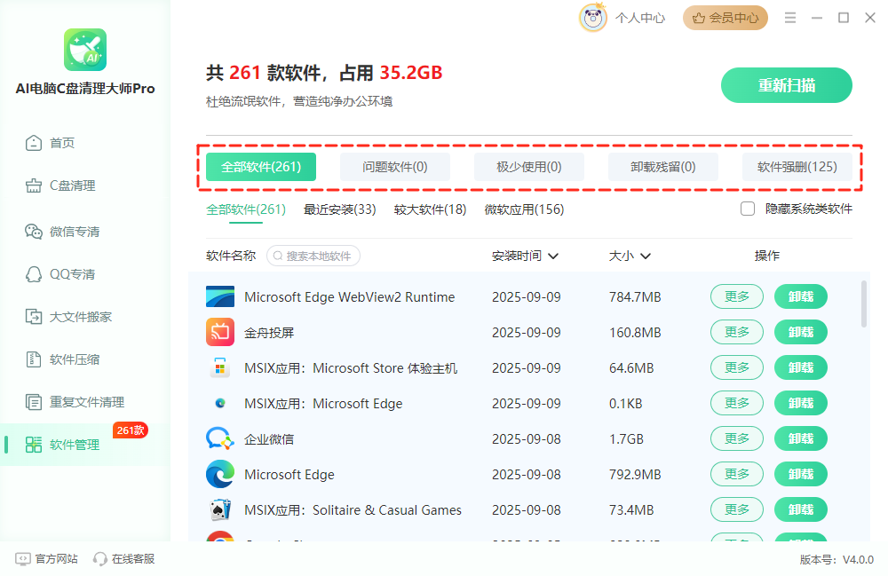
Task: Click the 重新扫描 rescan button
Action: pos(786,85)
